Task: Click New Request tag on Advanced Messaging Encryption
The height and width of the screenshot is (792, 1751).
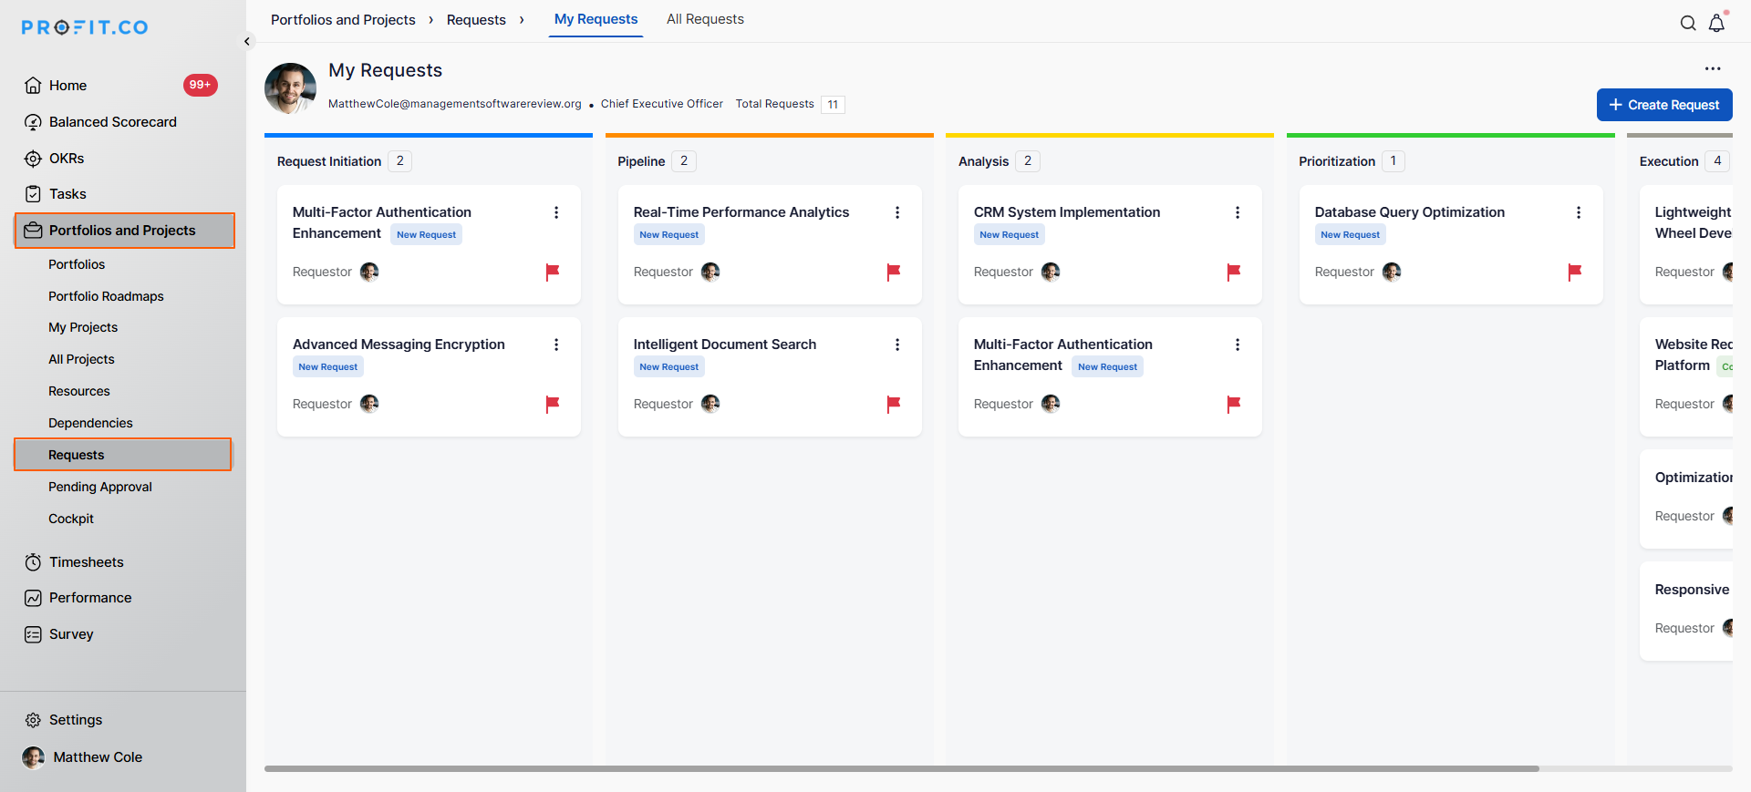Action: (328, 366)
